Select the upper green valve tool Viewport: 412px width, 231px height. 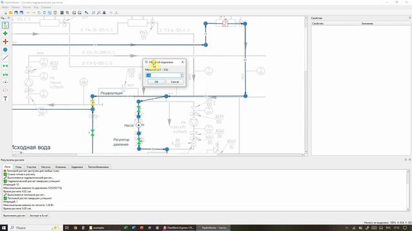pos(5,66)
